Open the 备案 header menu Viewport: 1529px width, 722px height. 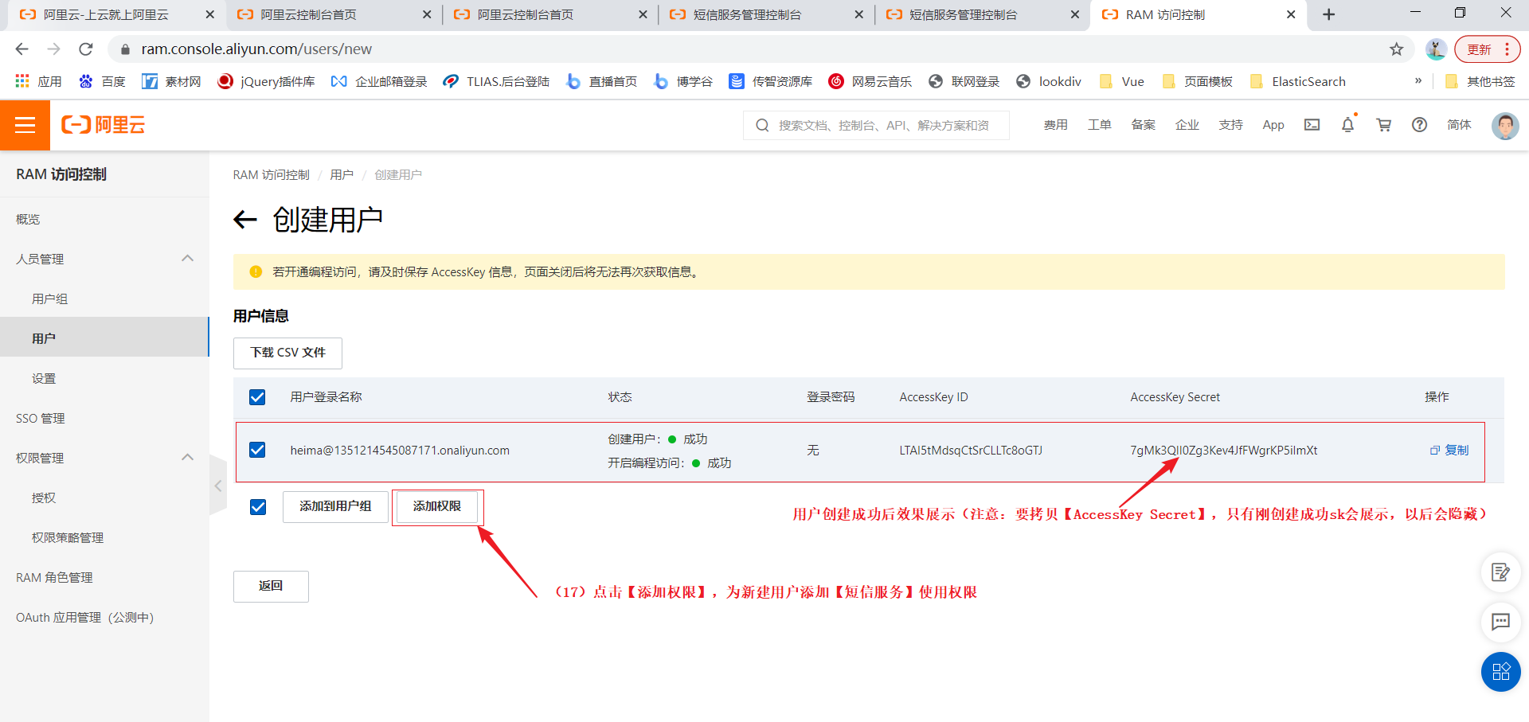pos(1143,125)
